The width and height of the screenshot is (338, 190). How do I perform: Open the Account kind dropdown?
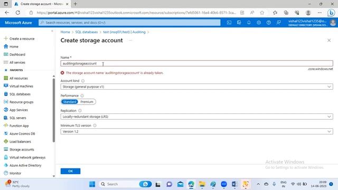coord(196,87)
